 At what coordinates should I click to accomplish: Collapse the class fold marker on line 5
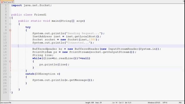10,18
